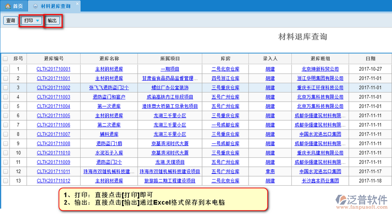Close the 材料退库查询 tab
The image size is (392, 214).
(x=77, y=4)
